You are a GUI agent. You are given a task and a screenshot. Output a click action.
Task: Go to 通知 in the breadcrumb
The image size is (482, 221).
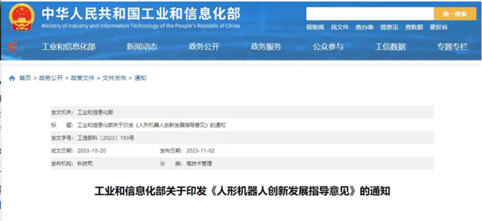coord(140,78)
